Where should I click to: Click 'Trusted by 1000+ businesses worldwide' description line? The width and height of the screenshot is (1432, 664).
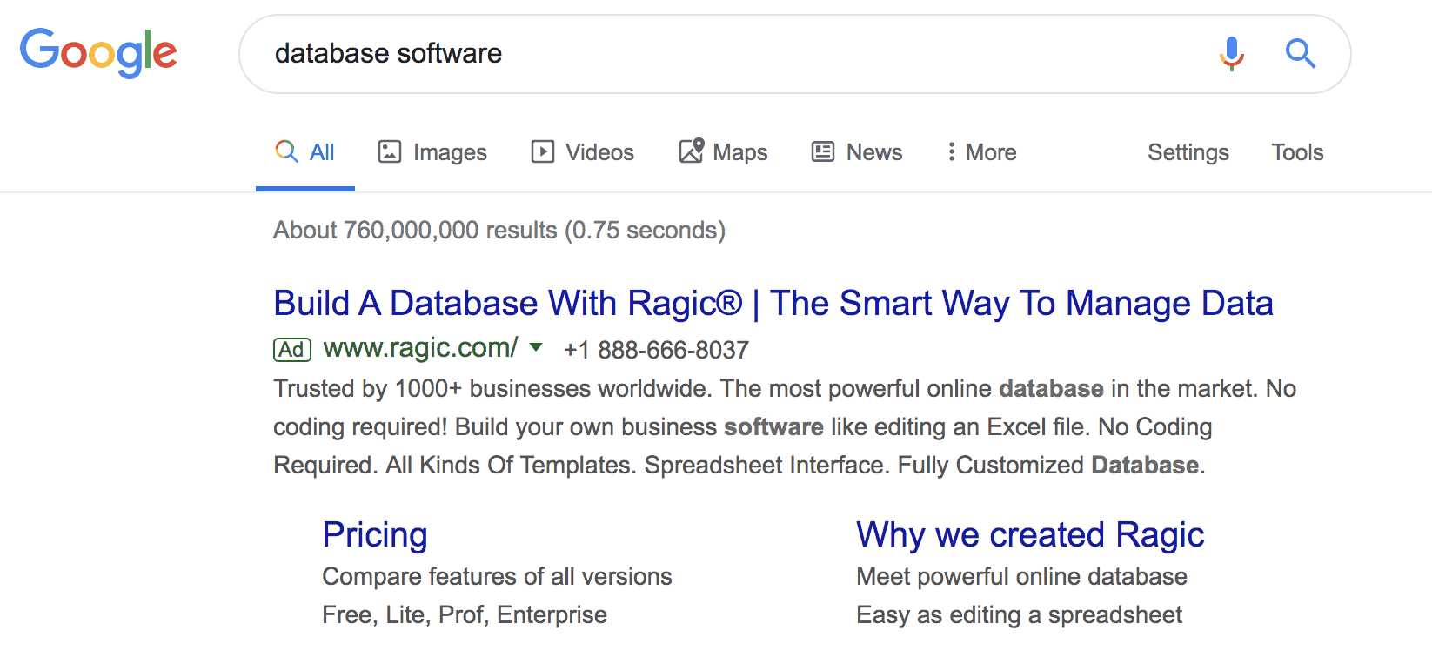(785, 388)
